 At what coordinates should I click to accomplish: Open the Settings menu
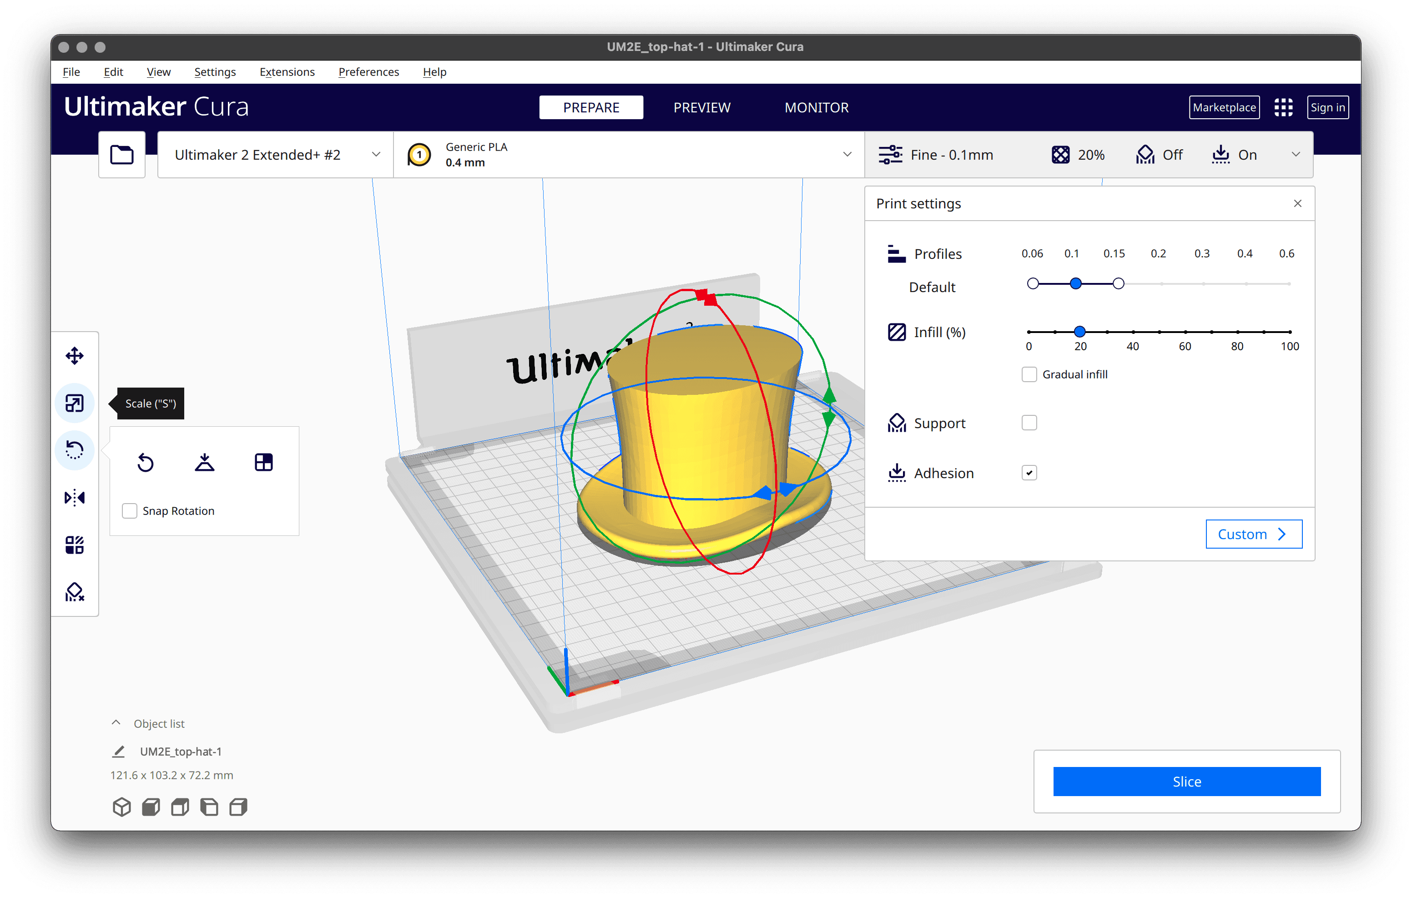(x=215, y=71)
